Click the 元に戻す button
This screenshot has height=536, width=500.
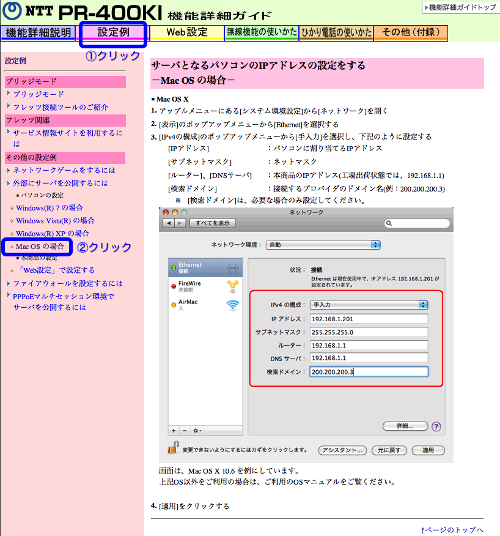pyautogui.click(x=389, y=450)
